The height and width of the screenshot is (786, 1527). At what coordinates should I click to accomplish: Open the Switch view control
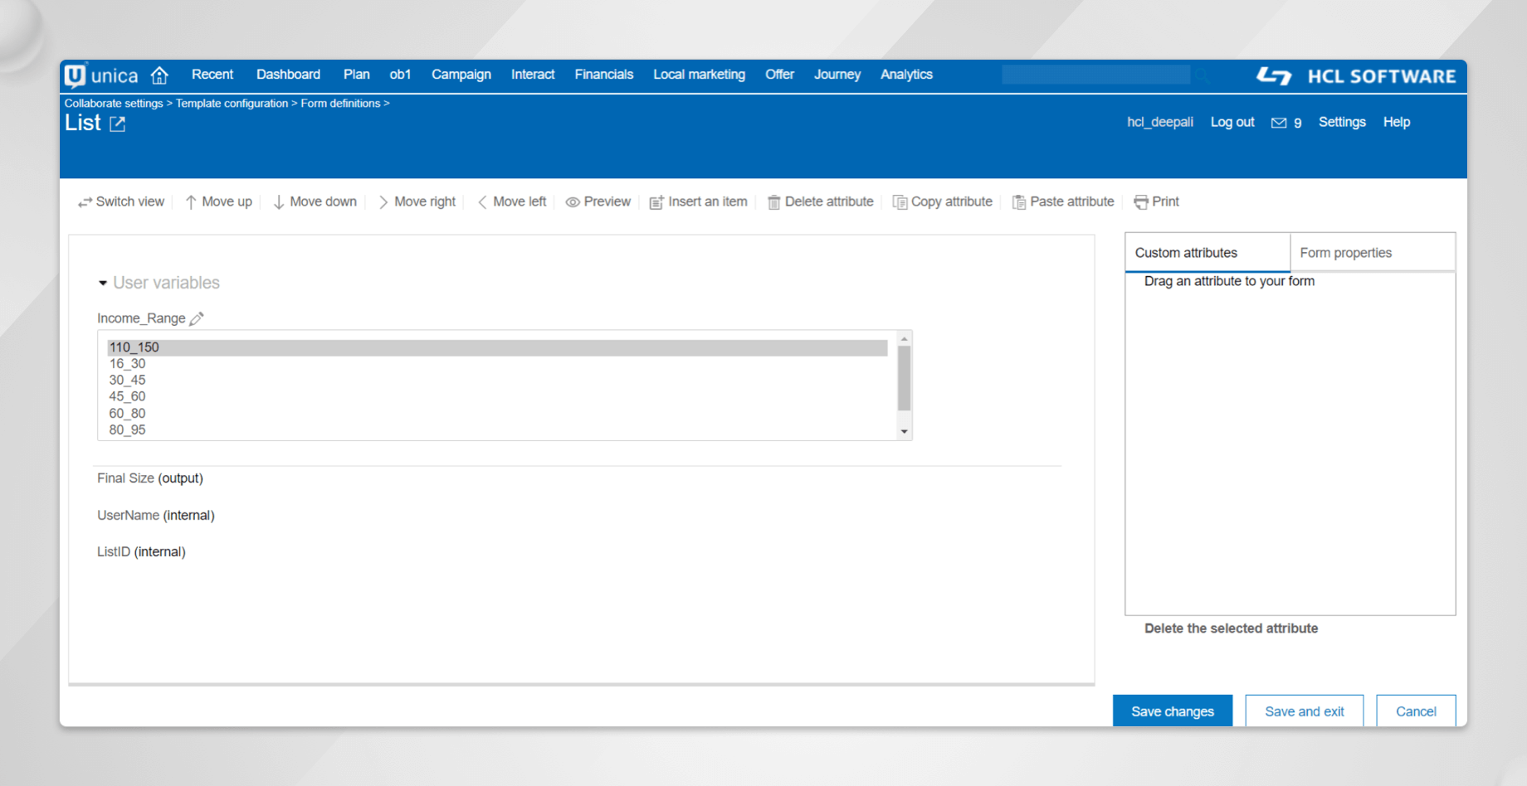[120, 201]
